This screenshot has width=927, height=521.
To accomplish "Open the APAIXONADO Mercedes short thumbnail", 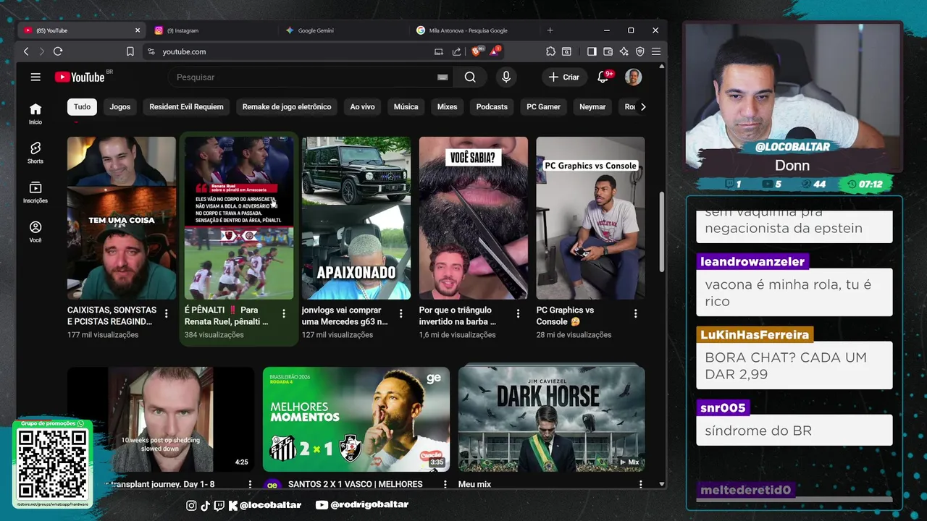I will (356, 218).
